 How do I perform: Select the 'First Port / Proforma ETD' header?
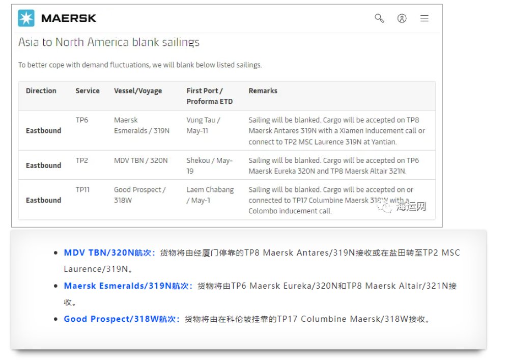pos(210,96)
